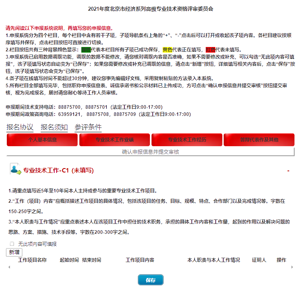Open the 专业技术工作业绩 section tab
303x288 pixels.
(114, 140)
